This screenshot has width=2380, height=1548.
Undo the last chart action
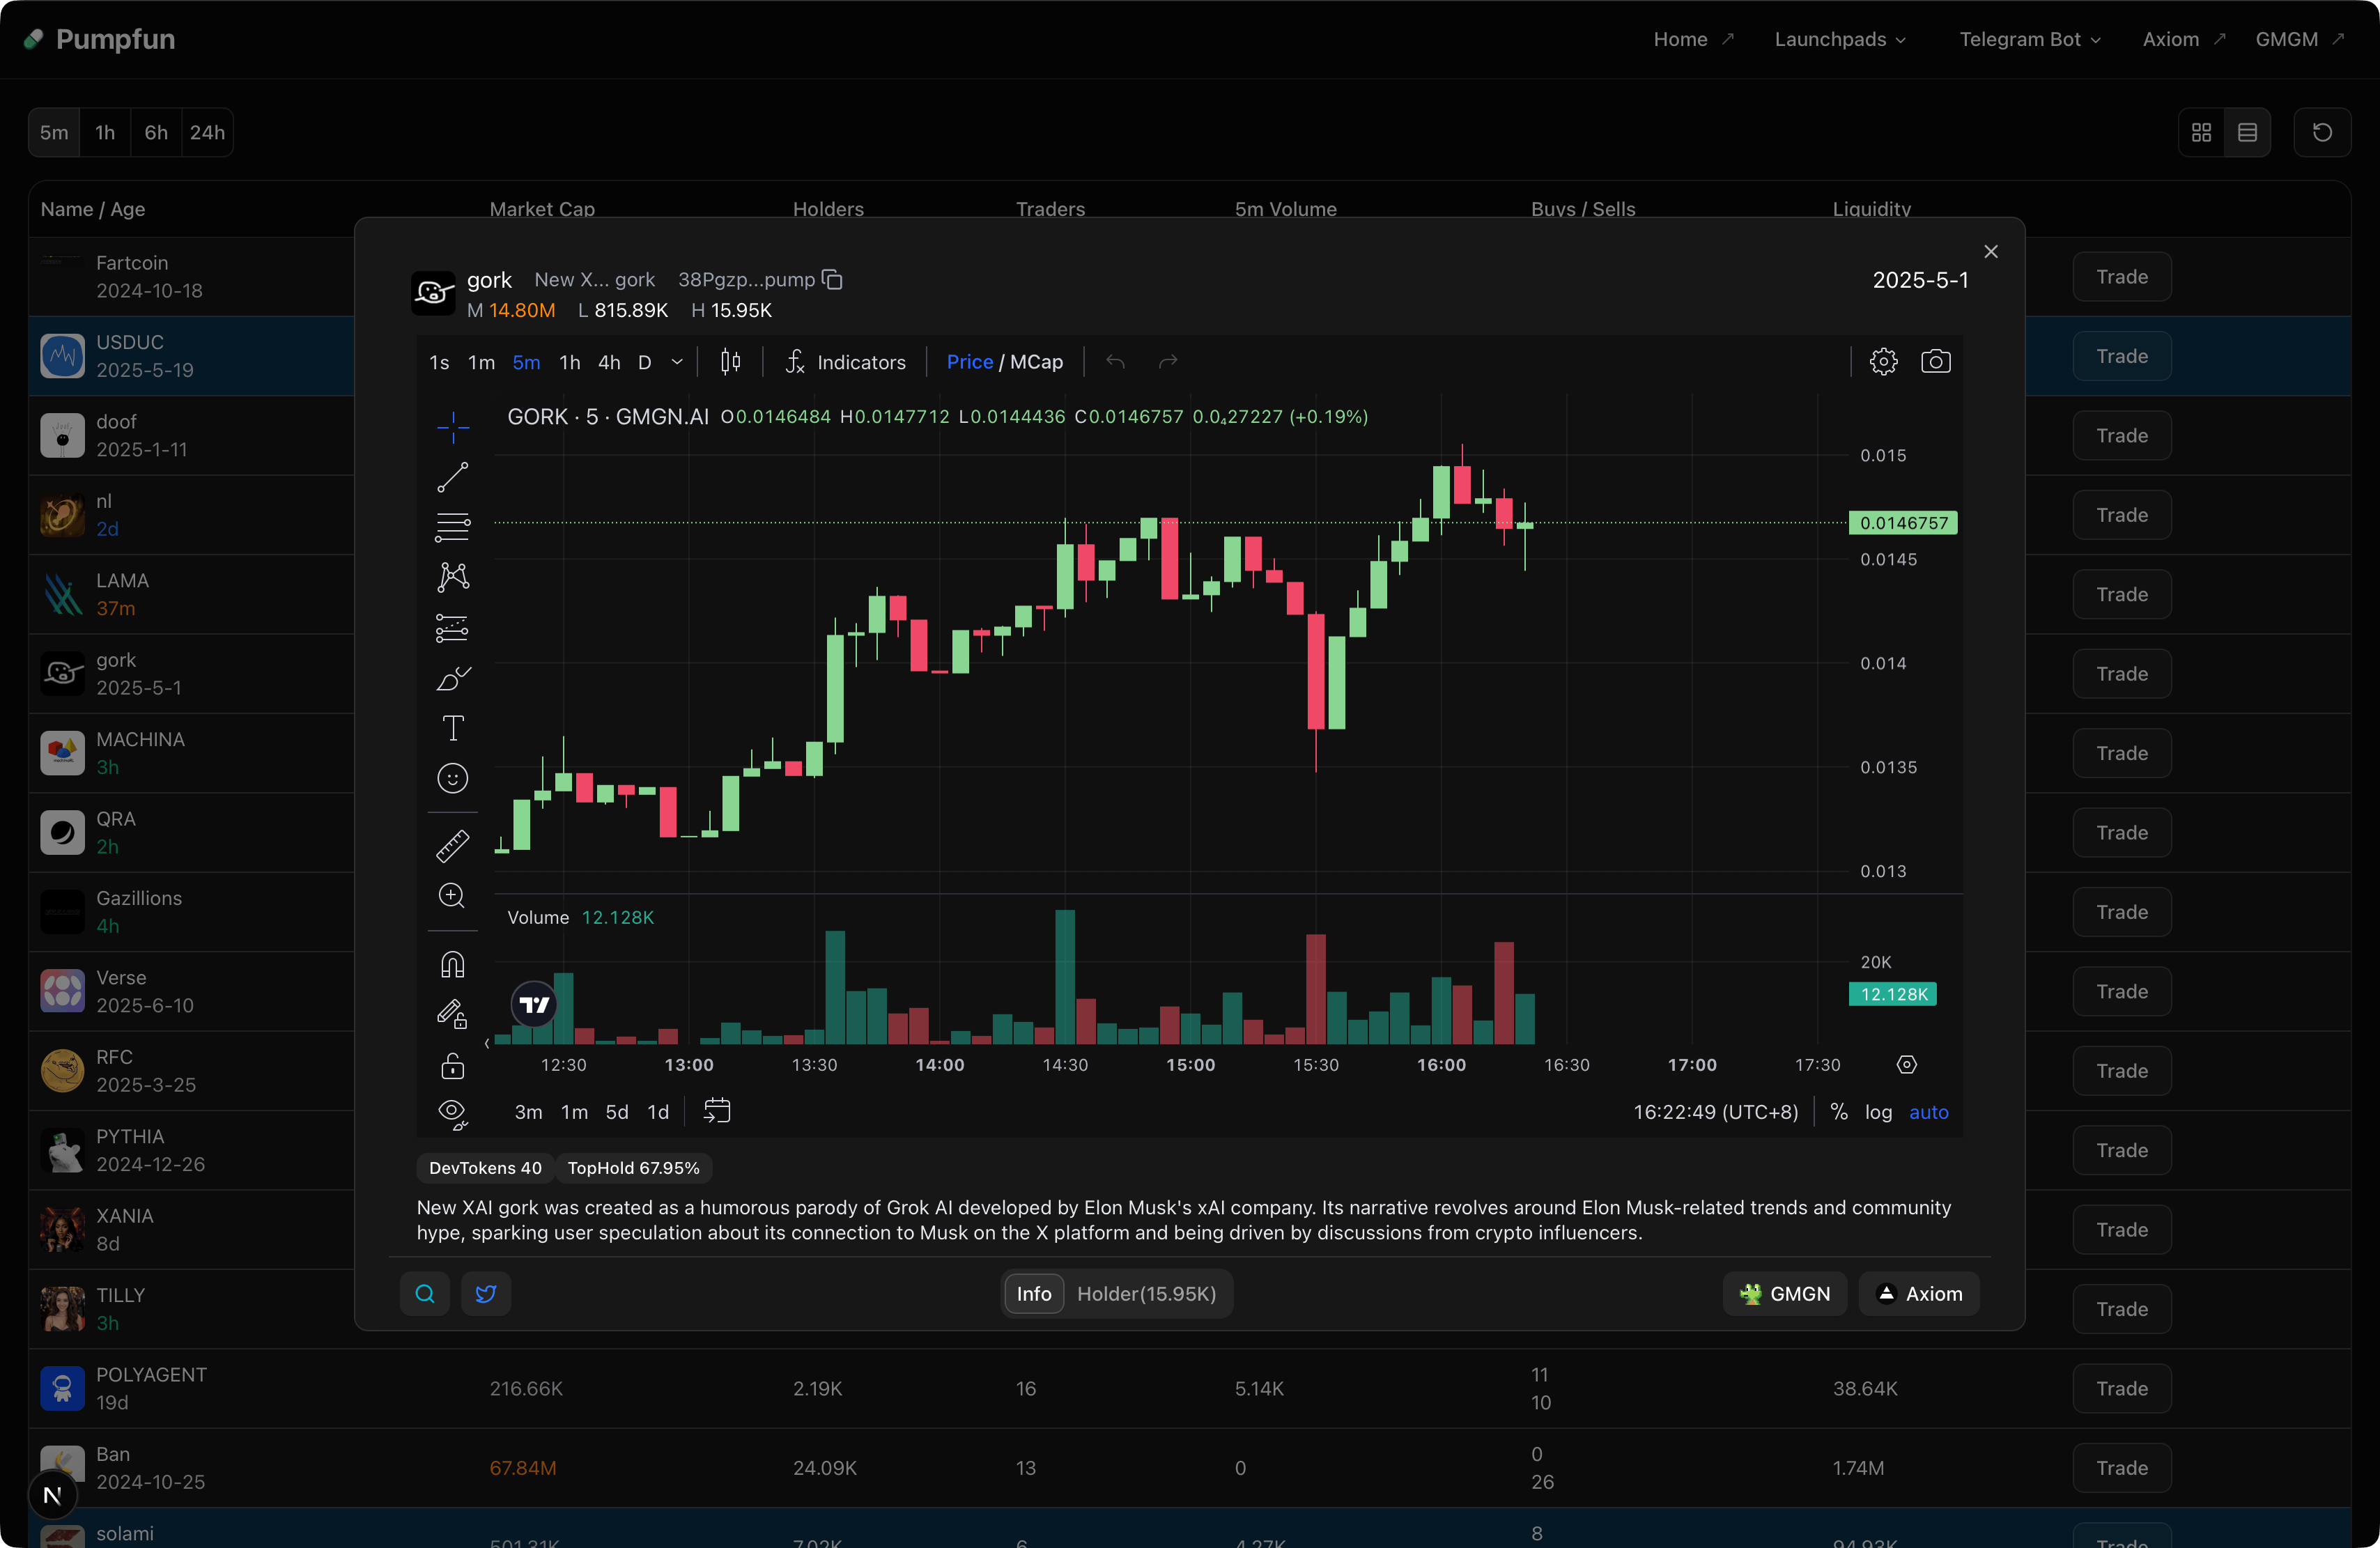pos(1115,362)
